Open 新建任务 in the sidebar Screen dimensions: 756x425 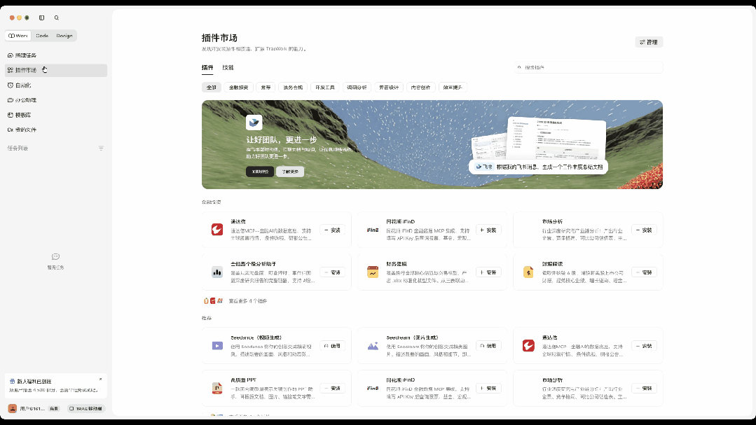tap(56, 55)
